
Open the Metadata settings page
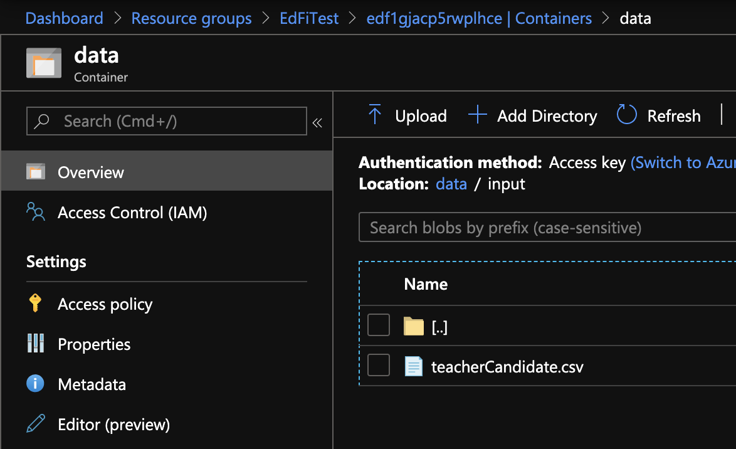[92, 384]
